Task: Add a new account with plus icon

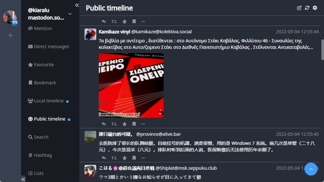Action: click(10, 35)
